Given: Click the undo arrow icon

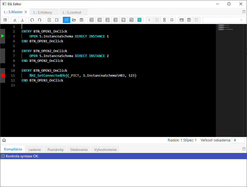Looking at the screenshot, I should click(x=32, y=20).
